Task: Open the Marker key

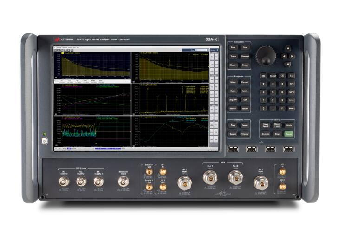Action: point(233,109)
